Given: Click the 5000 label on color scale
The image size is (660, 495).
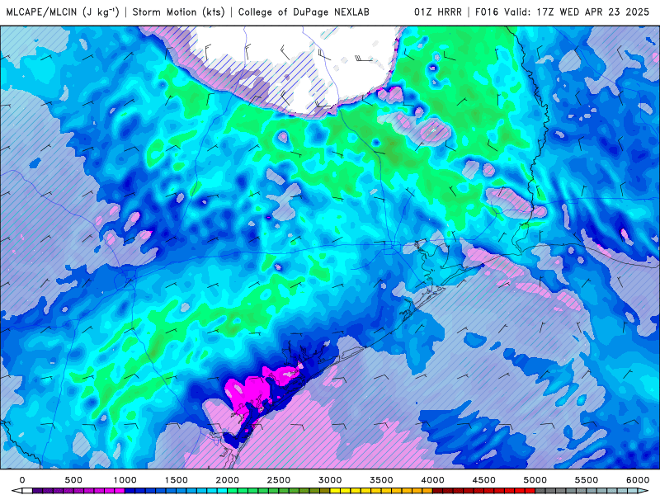Looking at the screenshot, I should click(535, 480).
